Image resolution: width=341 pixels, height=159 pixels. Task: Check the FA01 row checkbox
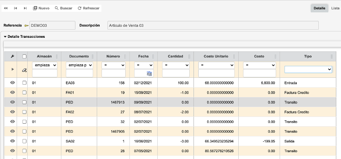pyautogui.click(x=24, y=92)
